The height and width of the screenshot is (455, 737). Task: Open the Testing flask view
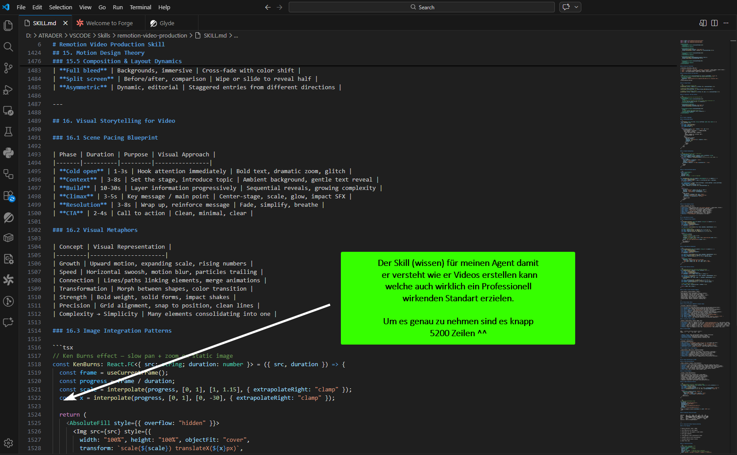tap(8, 132)
